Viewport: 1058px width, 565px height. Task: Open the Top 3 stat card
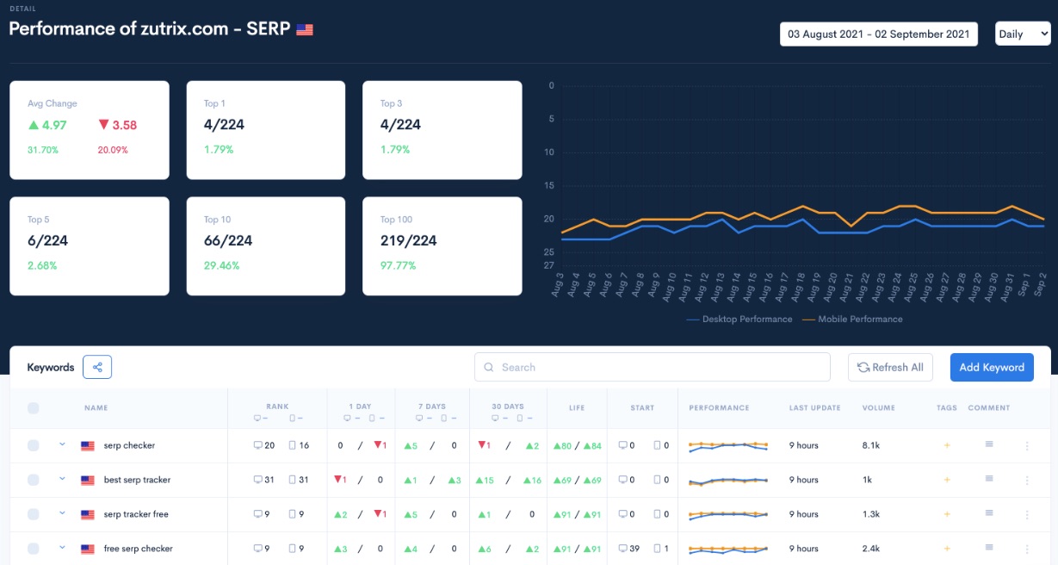point(442,130)
